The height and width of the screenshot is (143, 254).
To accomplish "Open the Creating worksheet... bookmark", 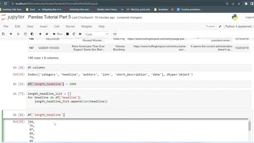I will (189, 10).
